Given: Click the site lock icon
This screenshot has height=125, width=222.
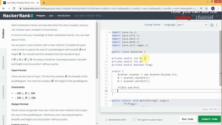Looking at the screenshot, I should [20, 8].
